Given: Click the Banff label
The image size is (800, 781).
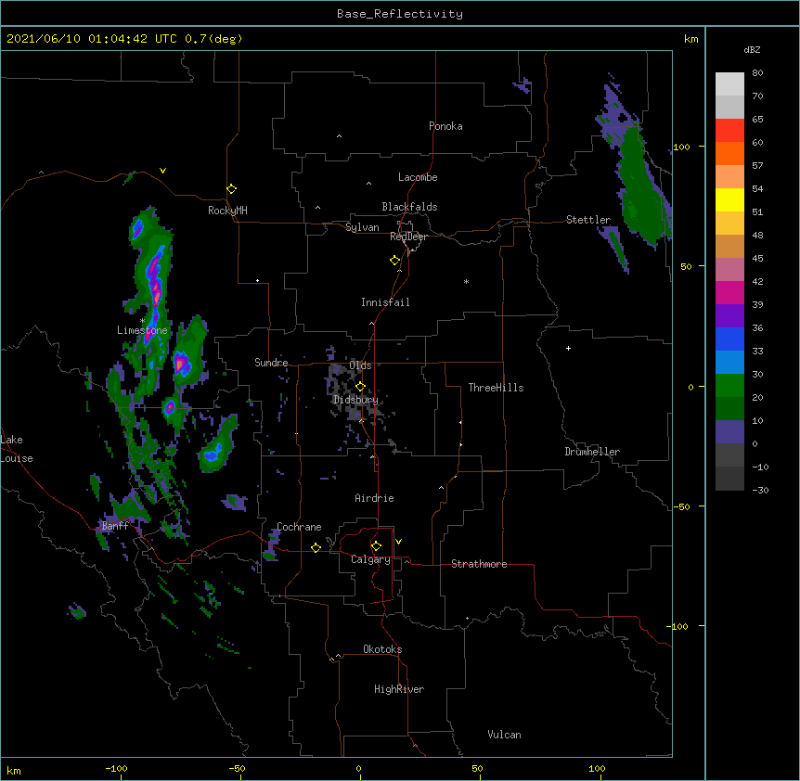Looking at the screenshot, I should [x=115, y=526].
